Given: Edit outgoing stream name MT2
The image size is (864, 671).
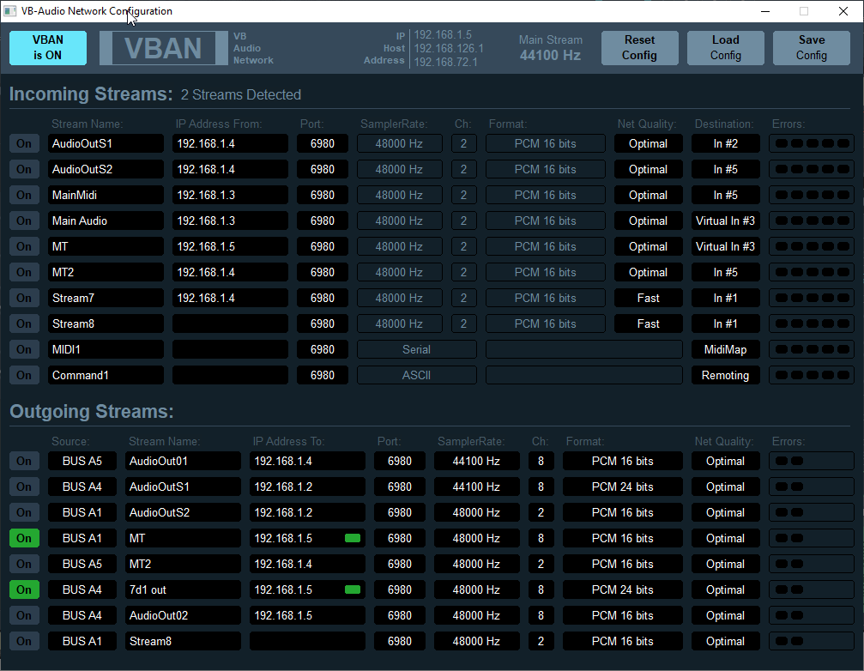Looking at the screenshot, I should click(183, 564).
